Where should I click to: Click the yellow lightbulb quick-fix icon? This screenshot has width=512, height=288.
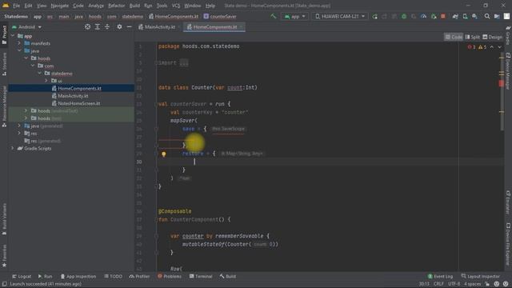point(163,154)
